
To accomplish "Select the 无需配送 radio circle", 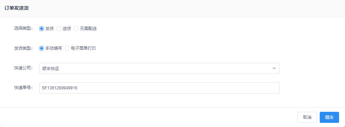I will pos(76,29).
